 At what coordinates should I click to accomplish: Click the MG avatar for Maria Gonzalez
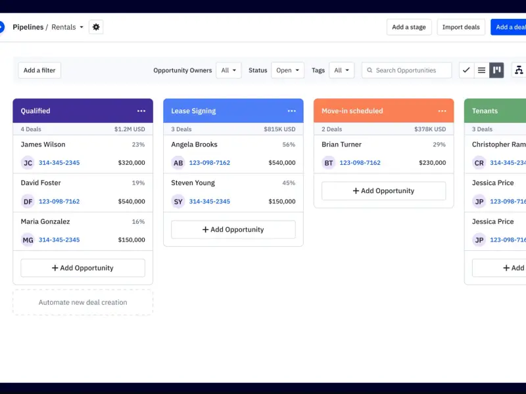28,240
